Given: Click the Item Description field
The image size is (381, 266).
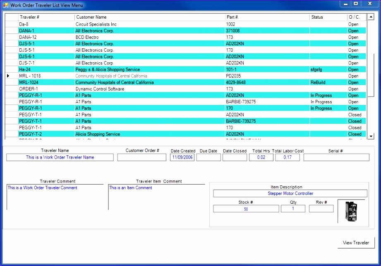Looking at the screenshot, I should [x=290, y=193].
